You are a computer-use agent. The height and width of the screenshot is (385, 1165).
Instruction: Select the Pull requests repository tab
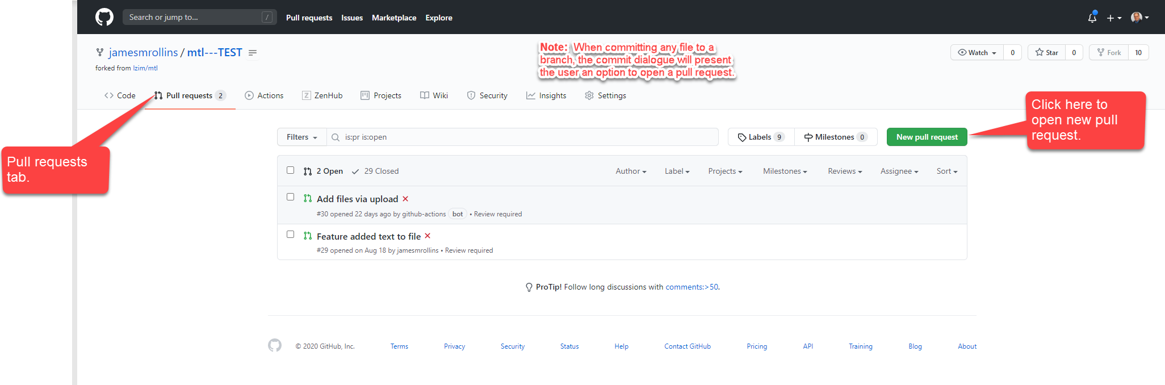pos(190,95)
